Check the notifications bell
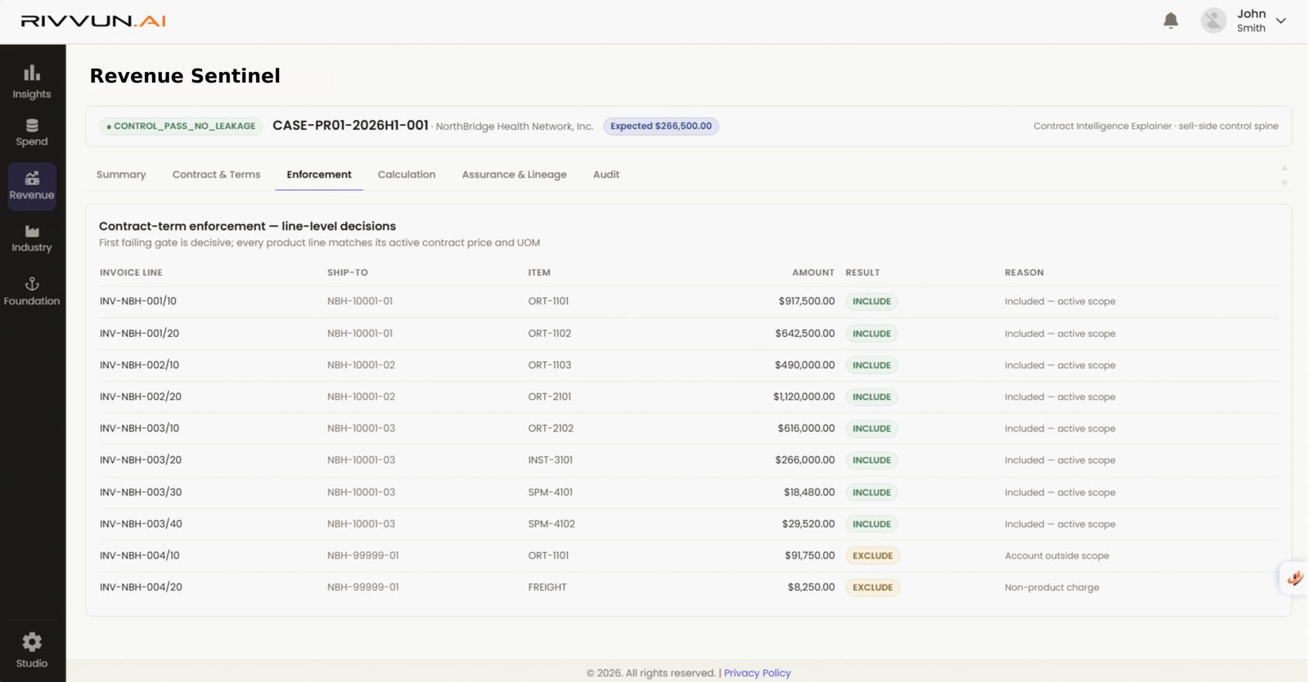The width and height of the screenshot is (1309, 682). pyautogui.click(x=1171, y=20)
